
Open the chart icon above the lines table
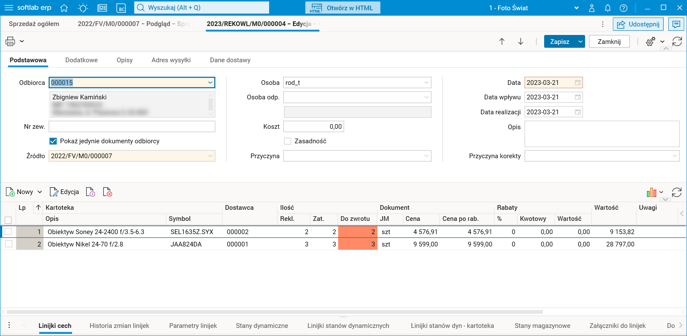coord(652,192)
